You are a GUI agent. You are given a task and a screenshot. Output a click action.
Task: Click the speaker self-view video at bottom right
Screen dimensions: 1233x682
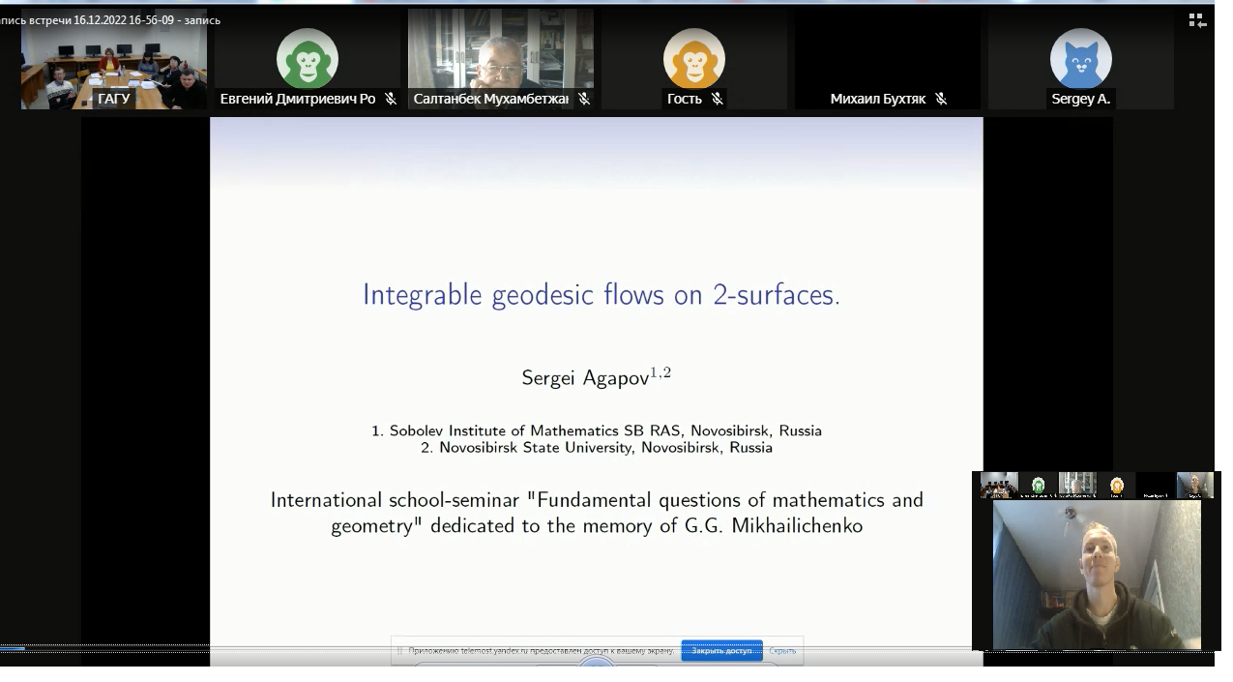(x=1096, y=575)
